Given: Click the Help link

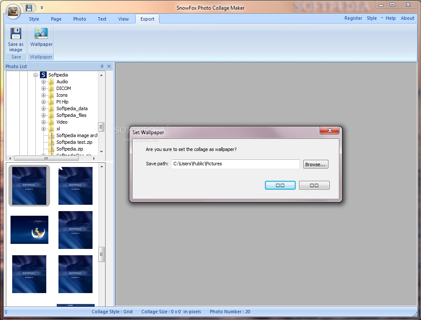Looking at the screenshot, I should tap(391, 18).
